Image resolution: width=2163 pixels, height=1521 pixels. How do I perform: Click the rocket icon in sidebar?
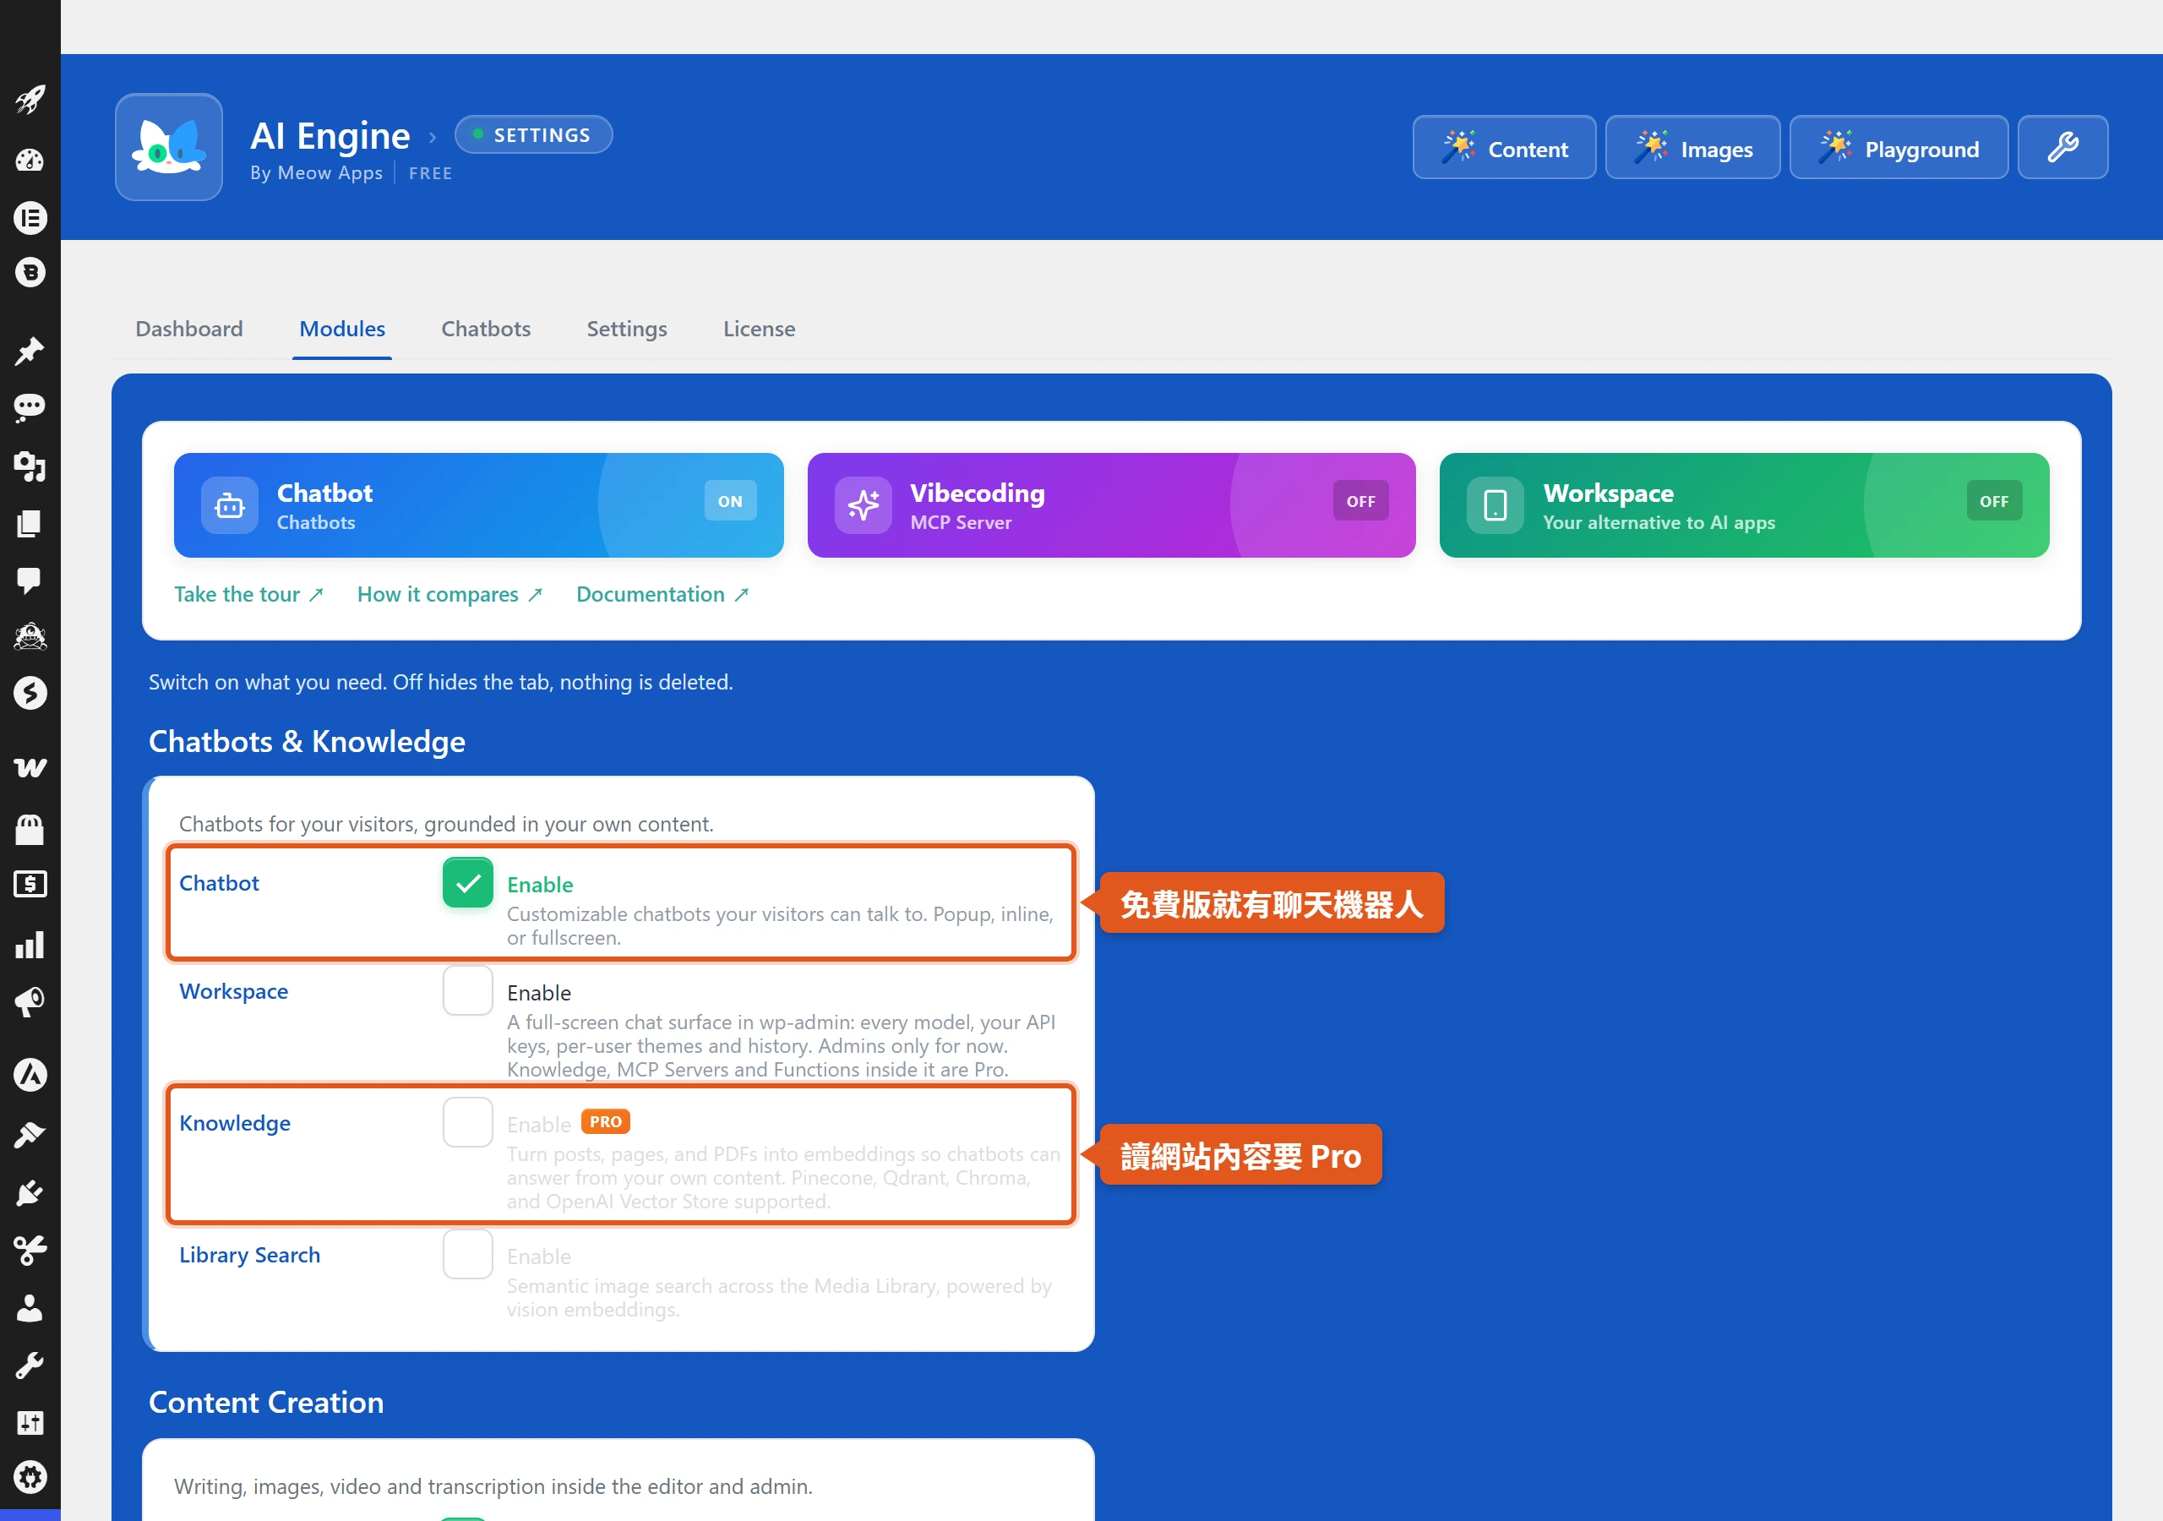30,100
